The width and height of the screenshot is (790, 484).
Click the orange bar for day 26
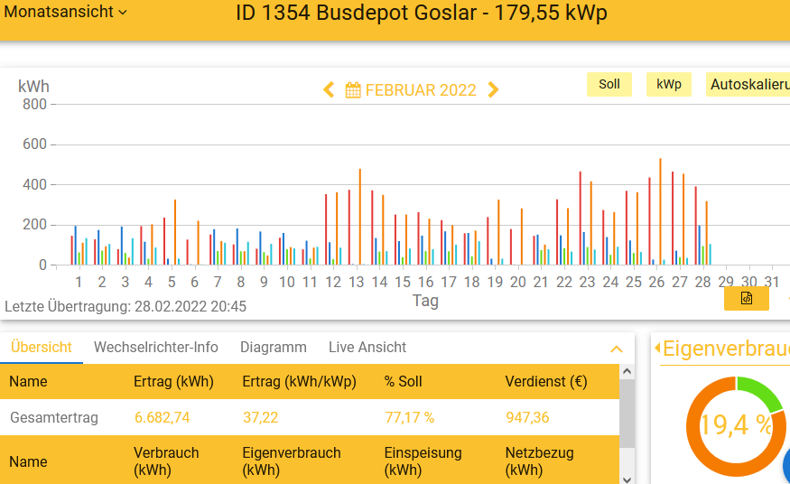tap(660, 211)
